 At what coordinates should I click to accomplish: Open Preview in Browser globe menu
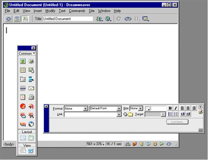(108, 19)
